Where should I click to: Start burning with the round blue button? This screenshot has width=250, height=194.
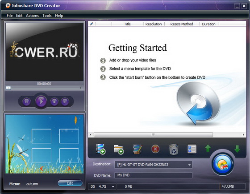(x=223, y=164)
